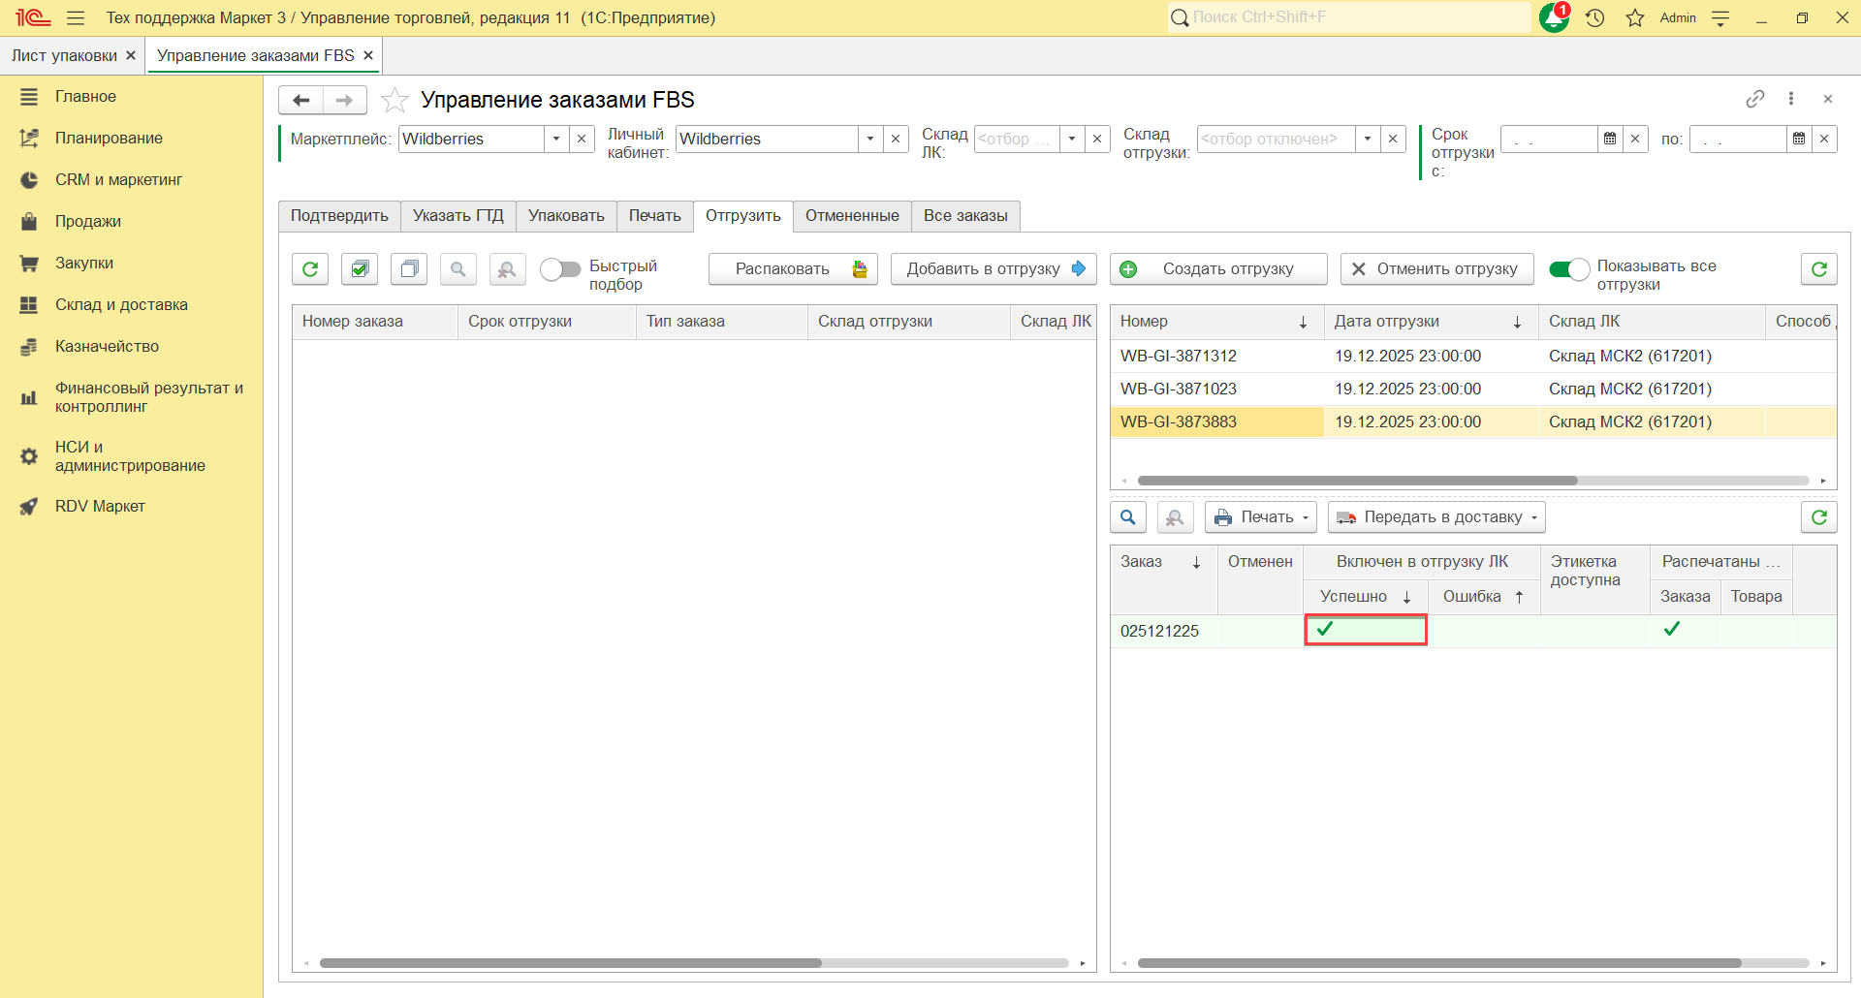
Task: Click the refresh icon in left orders toolbar
Action: (x=310, y=268)
